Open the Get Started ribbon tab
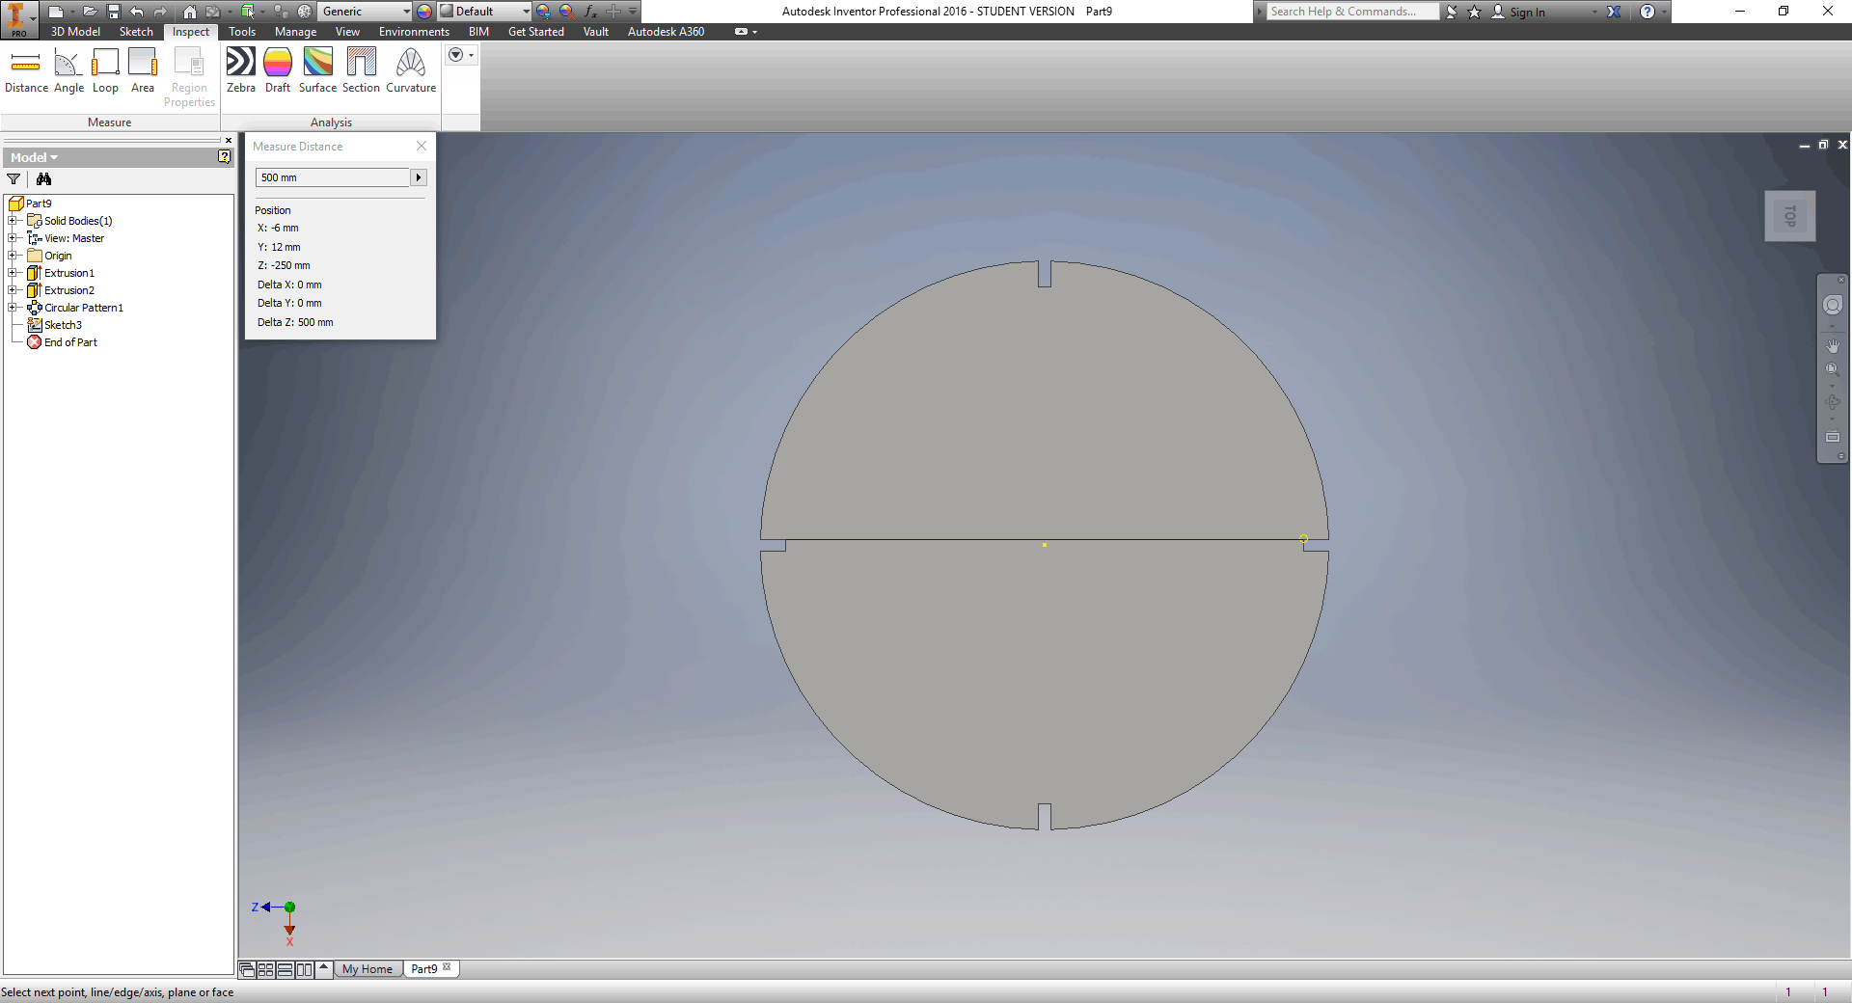Image resolution: width=1852 pixels, height=1003 pixels. point(536,32)
